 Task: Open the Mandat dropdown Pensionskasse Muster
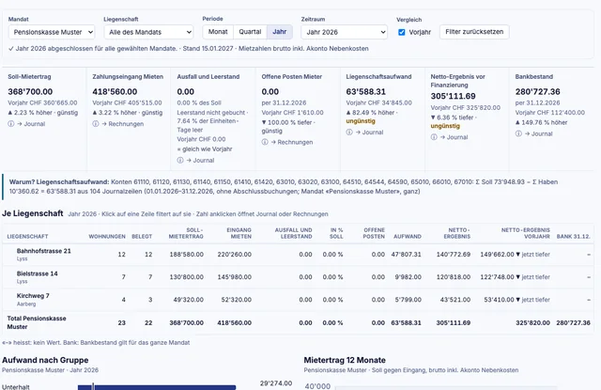click(52, 32)
